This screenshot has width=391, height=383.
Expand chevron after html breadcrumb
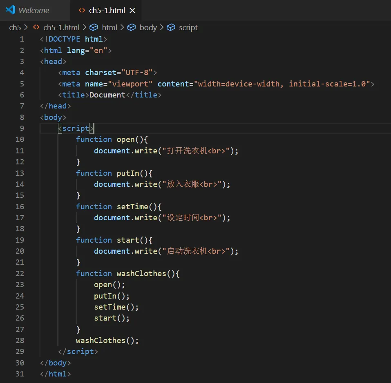122,27
